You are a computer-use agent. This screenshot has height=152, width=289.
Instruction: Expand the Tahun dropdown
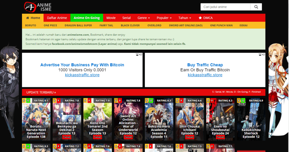pyautogui.click(x=185, y=18)
